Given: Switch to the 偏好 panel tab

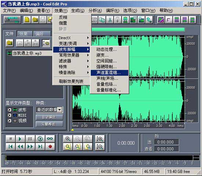Looking at the screenshot, I should [42, 34].
